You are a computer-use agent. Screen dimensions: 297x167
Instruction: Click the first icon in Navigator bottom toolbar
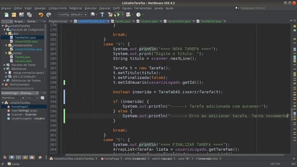(5, 157)
